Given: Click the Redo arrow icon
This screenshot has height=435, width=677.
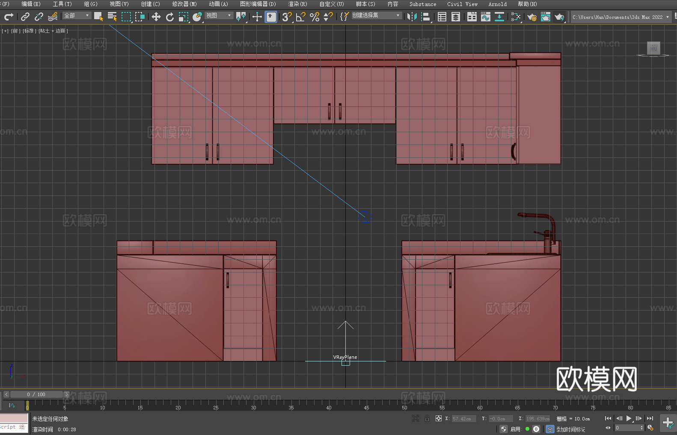Looking at the screenshot, I should 9,17.
